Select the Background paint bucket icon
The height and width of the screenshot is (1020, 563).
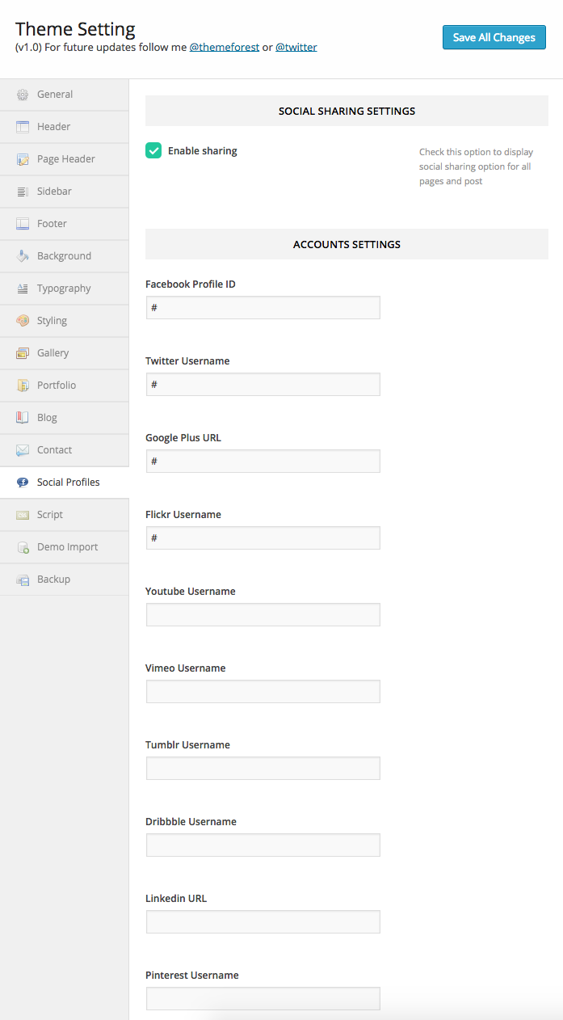click(x=23, y=256)
